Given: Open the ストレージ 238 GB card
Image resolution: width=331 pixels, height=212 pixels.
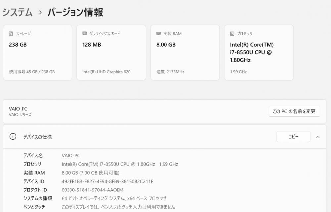Looking at the screenshot, I should 38,53.
